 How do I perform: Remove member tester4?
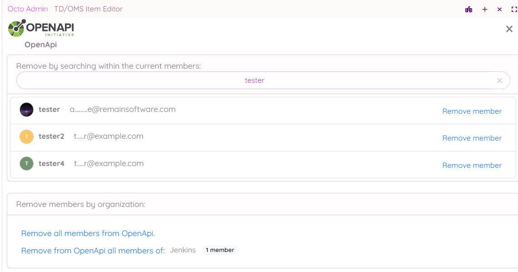coord(472,166)
